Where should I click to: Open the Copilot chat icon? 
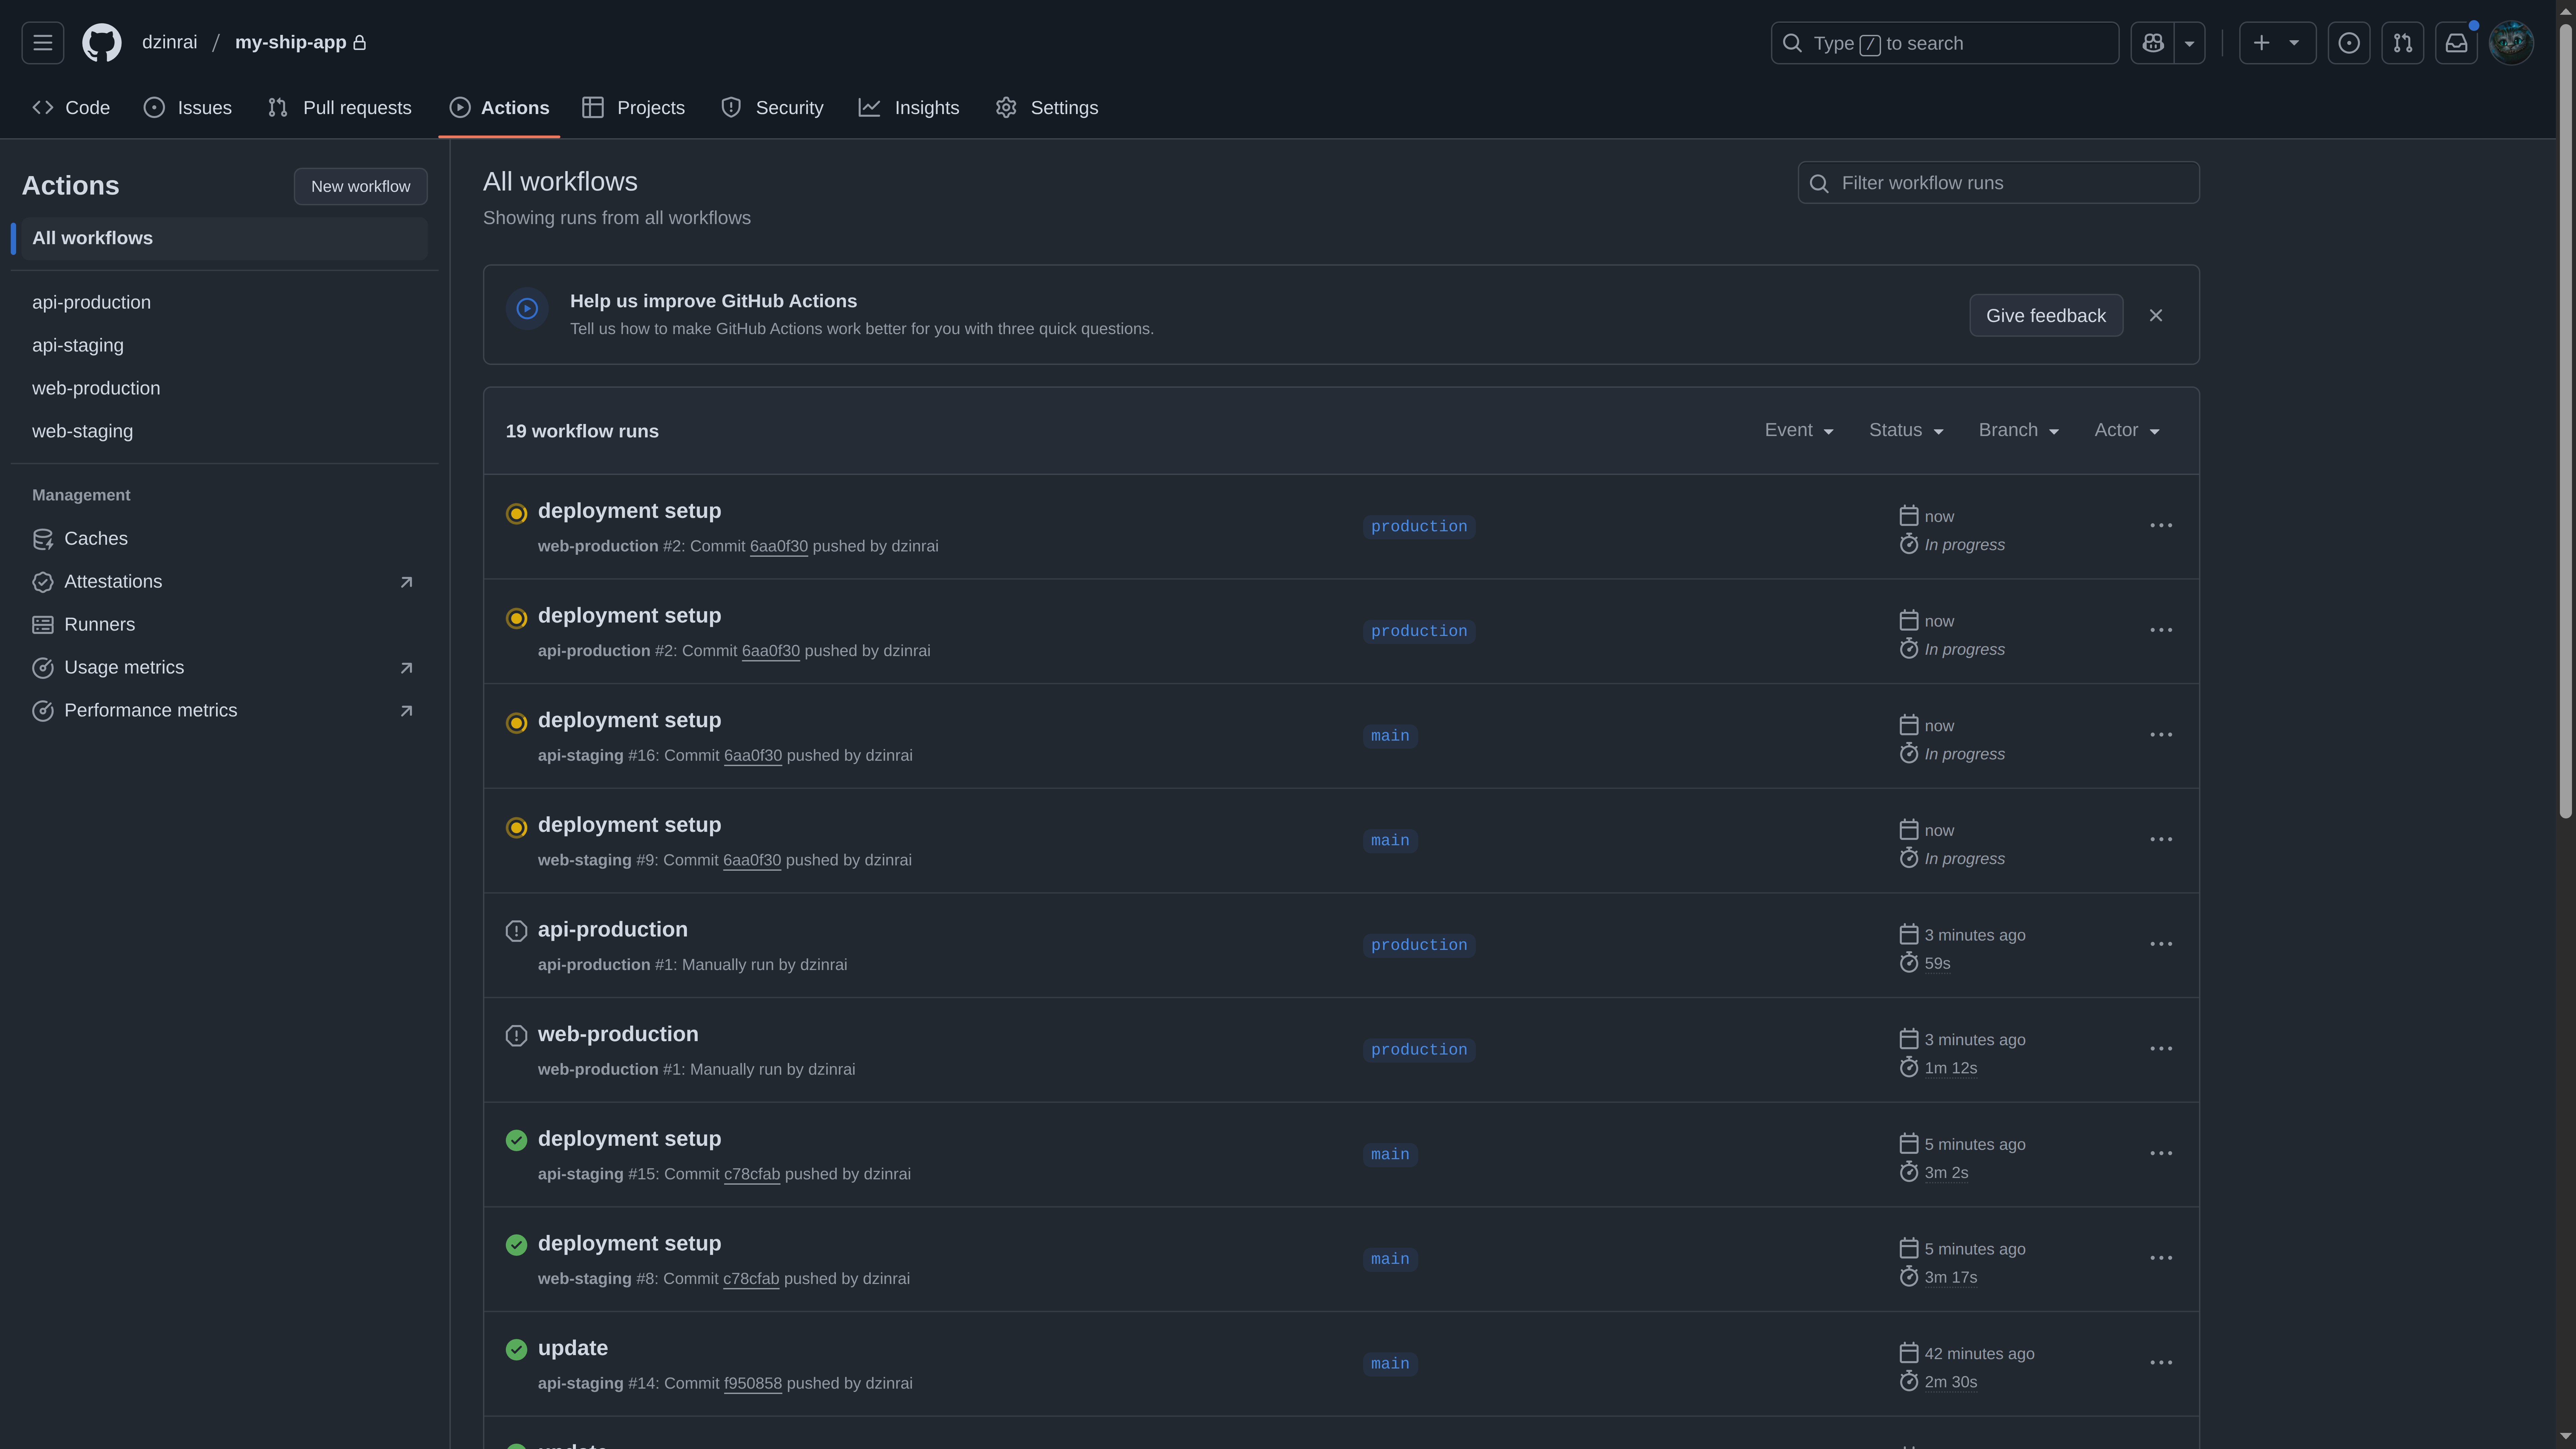click(2152, 43)
